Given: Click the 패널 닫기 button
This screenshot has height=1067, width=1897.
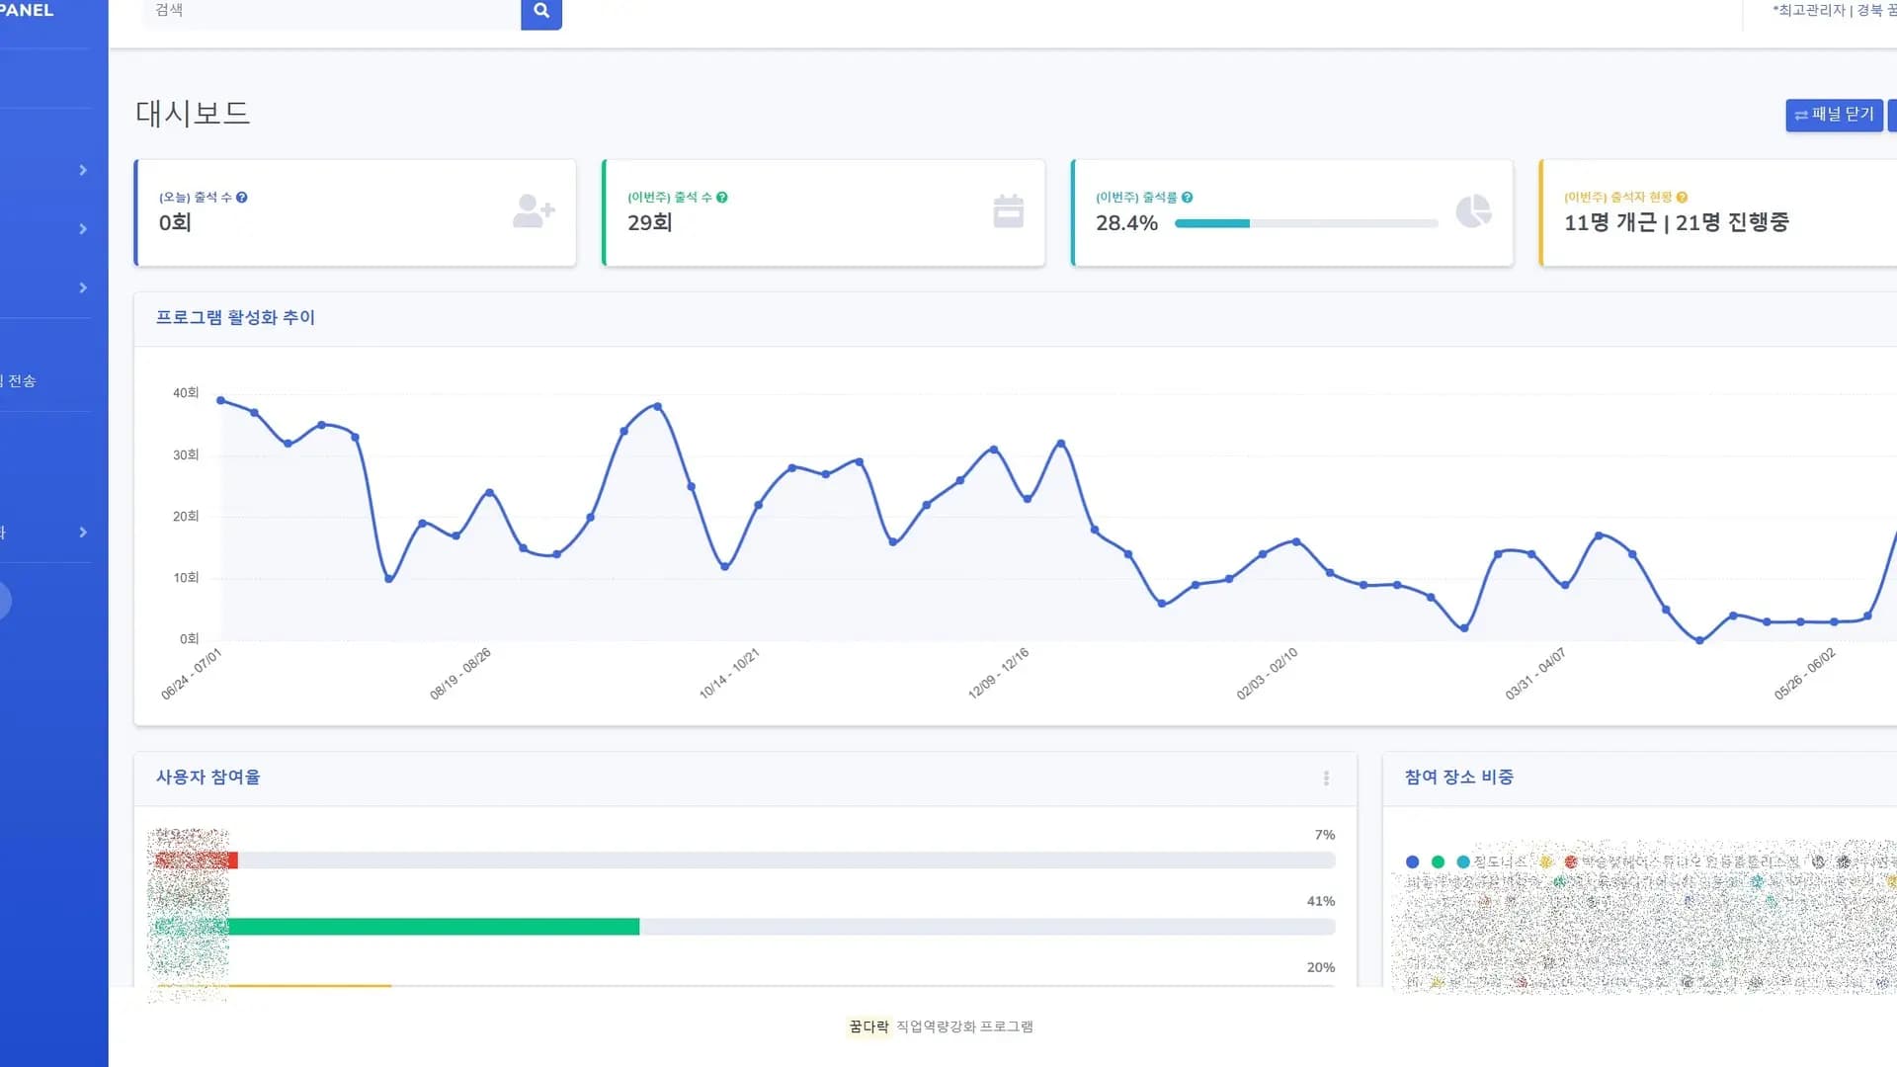Looking at the screenshot, I should point(1834,115).
